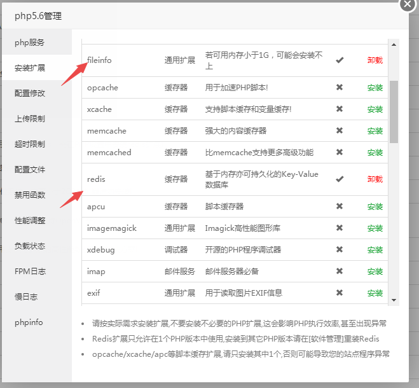Image resolution: width=419 pixels, height=388 pixels.
Task: Switch to 配置修改 tab
Action: [x=30, y=94]
